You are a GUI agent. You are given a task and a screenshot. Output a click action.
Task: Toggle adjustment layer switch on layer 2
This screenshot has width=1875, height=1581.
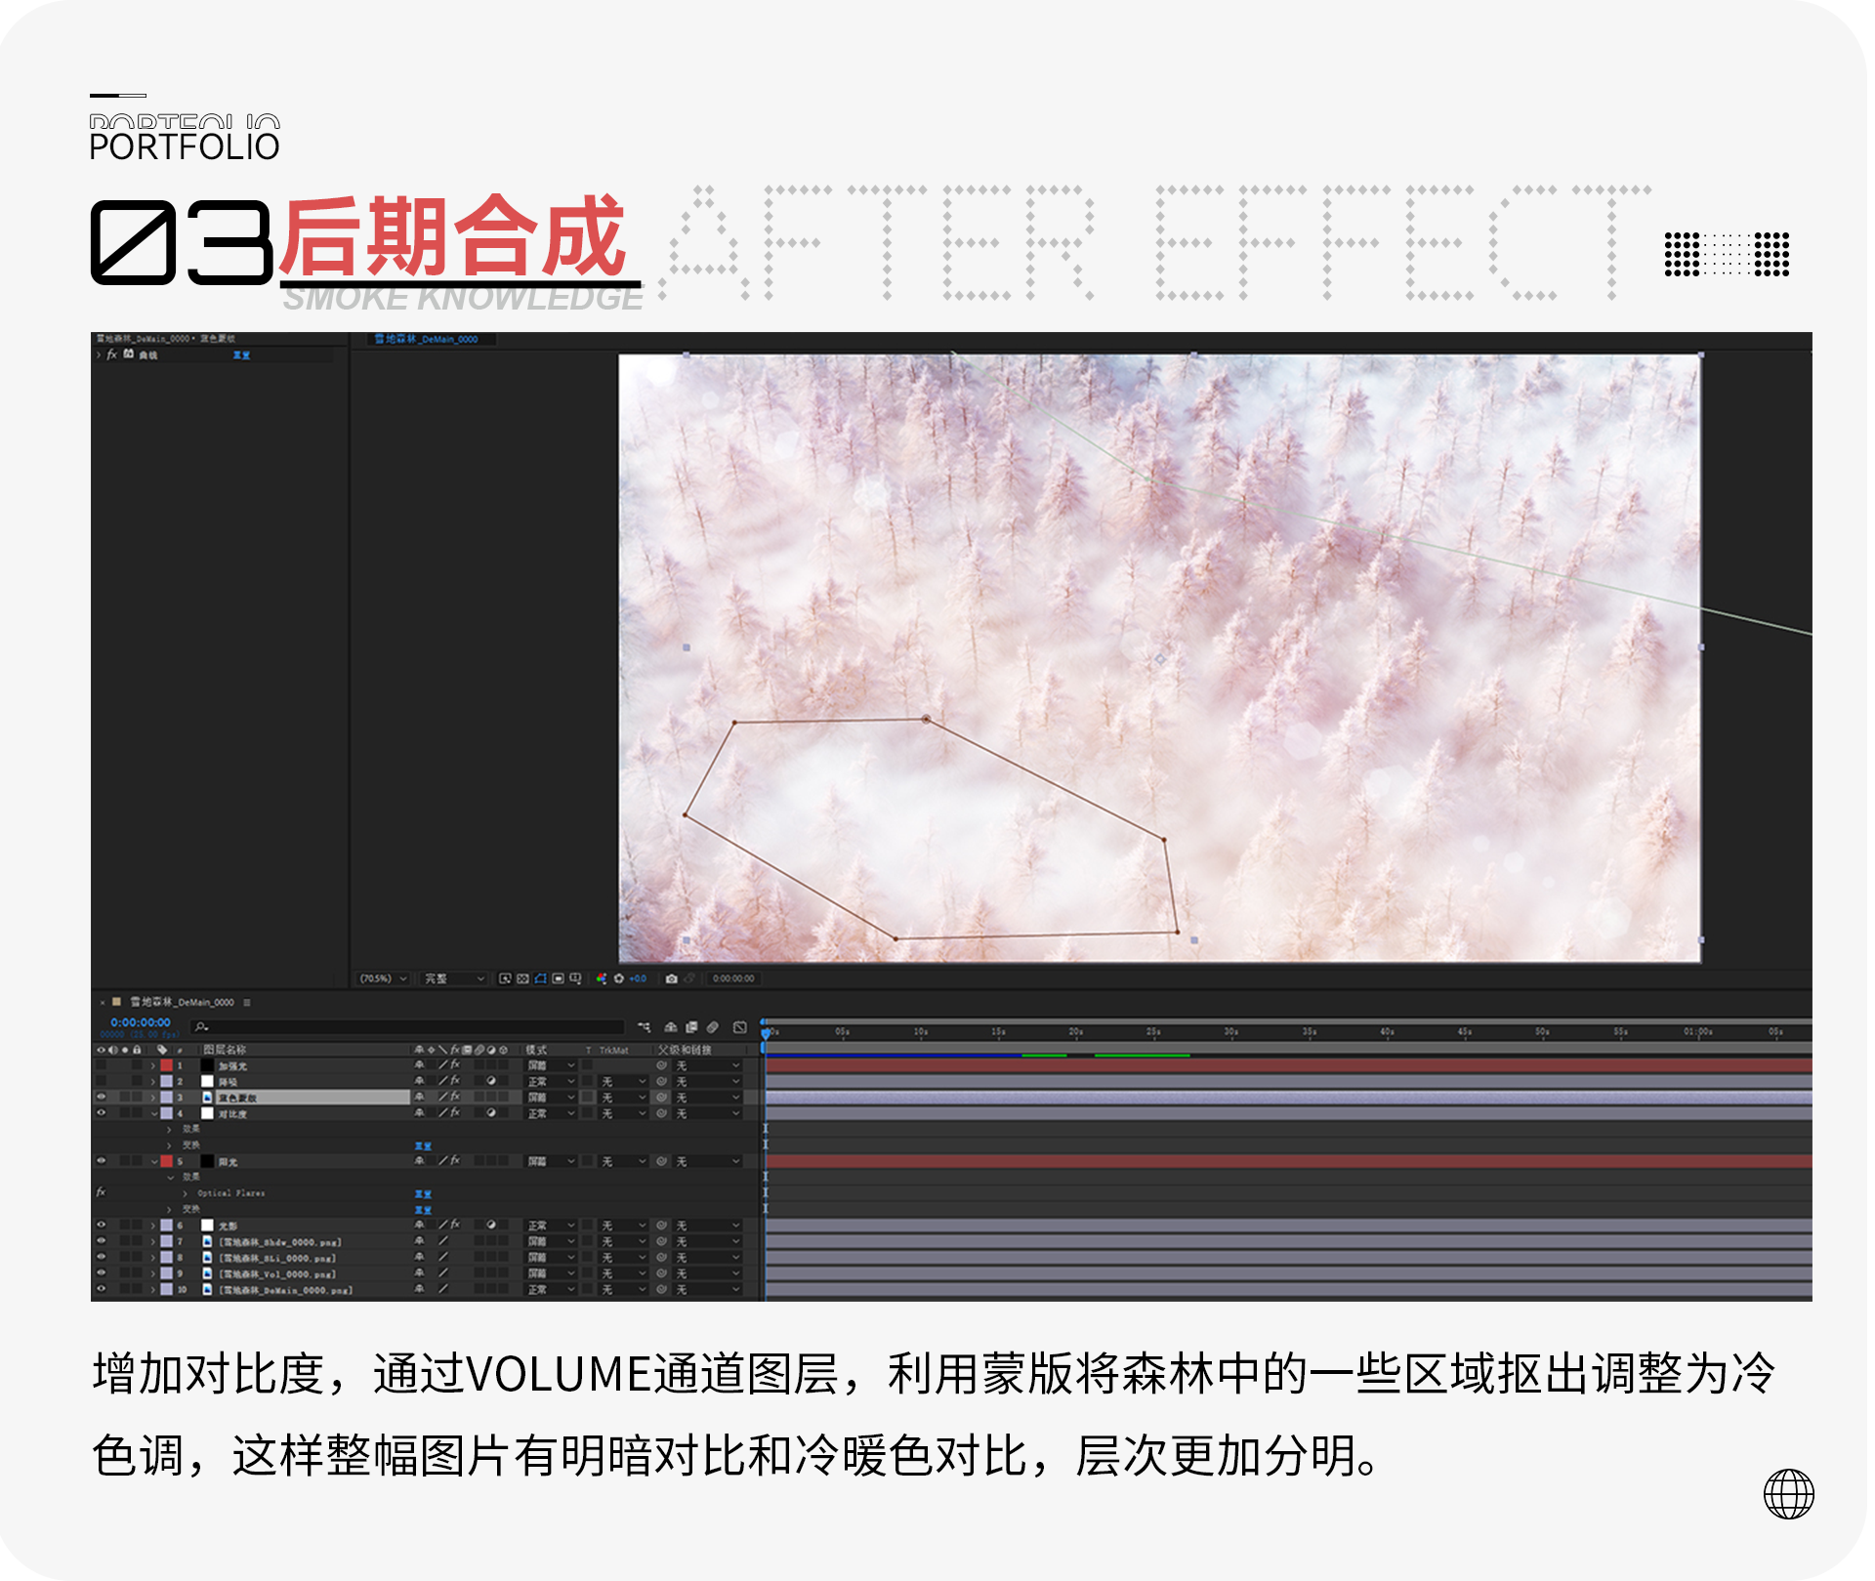(491, 1081)
